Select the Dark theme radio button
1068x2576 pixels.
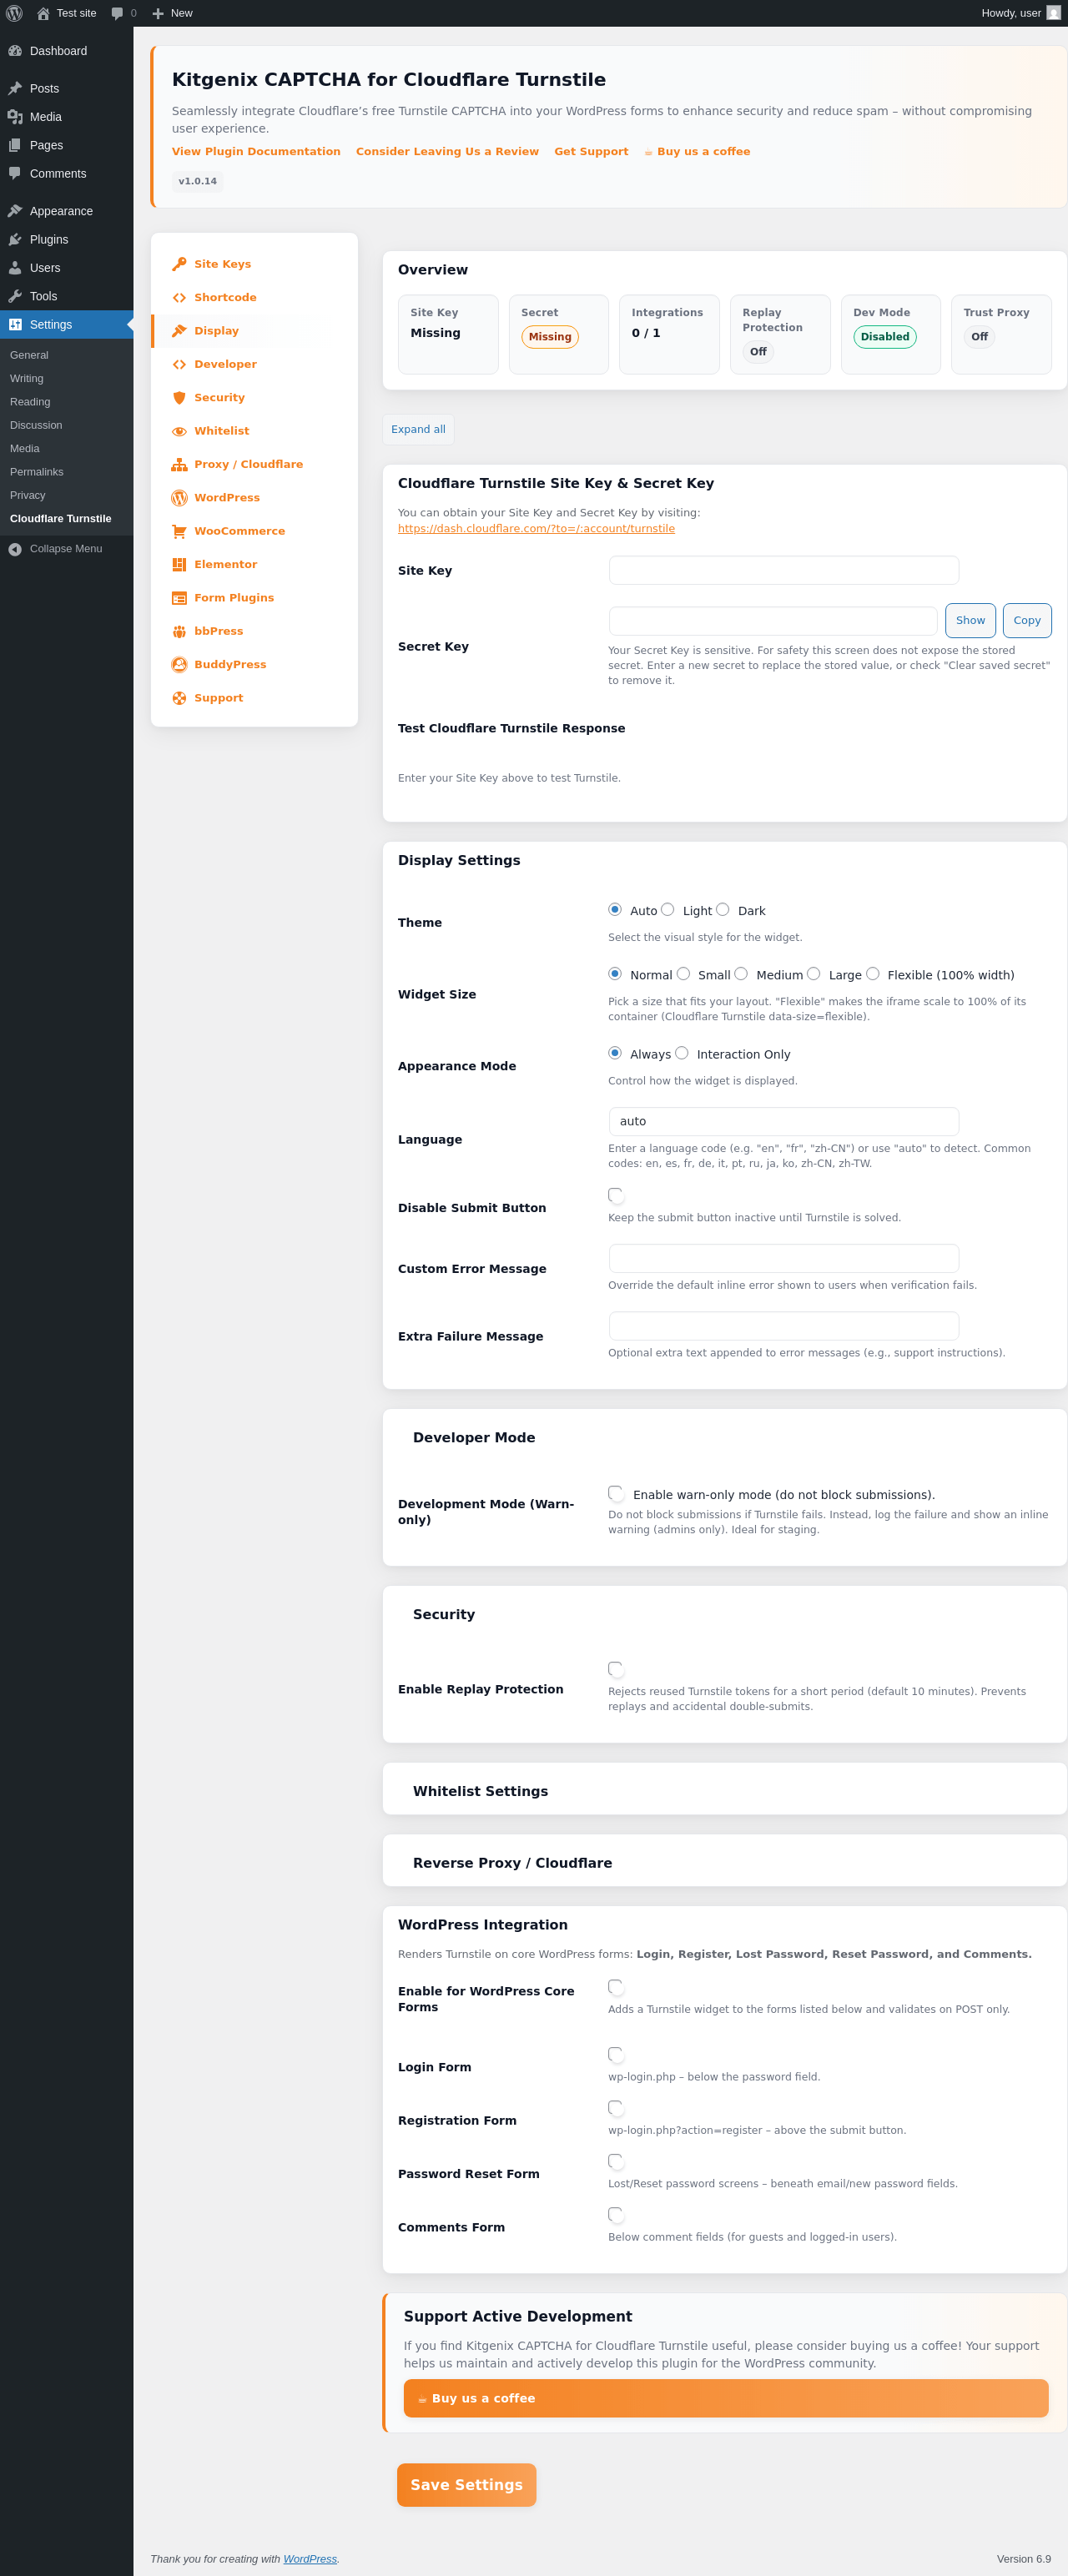[722, 910]
